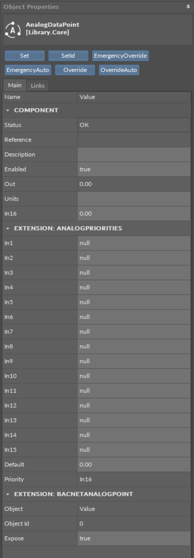Switch to the Links tab
194x558 pixels.
[38, 85]
